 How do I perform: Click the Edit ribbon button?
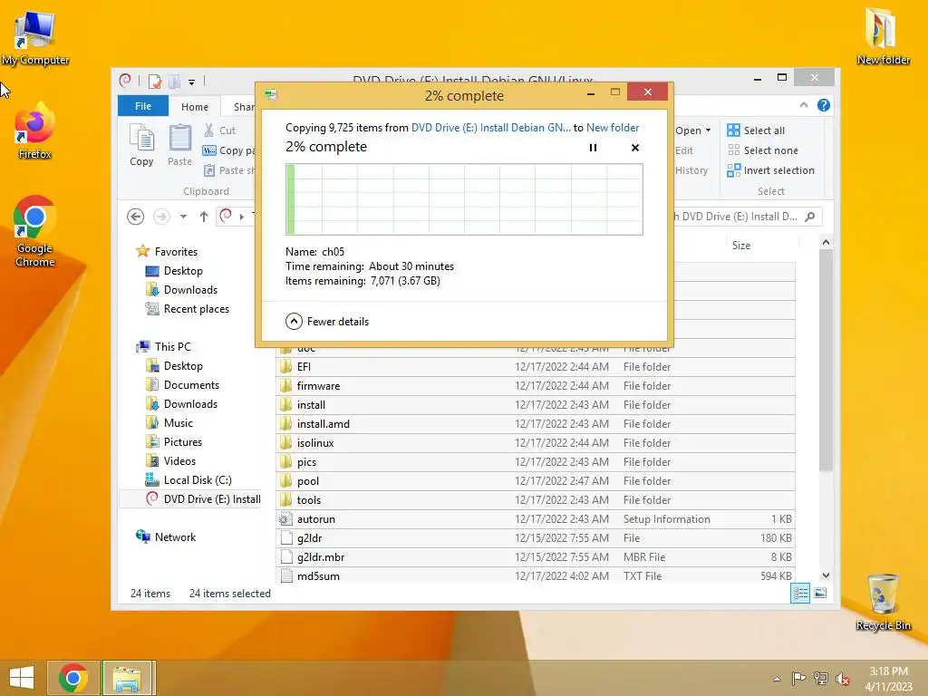click(x=684, y=150)
